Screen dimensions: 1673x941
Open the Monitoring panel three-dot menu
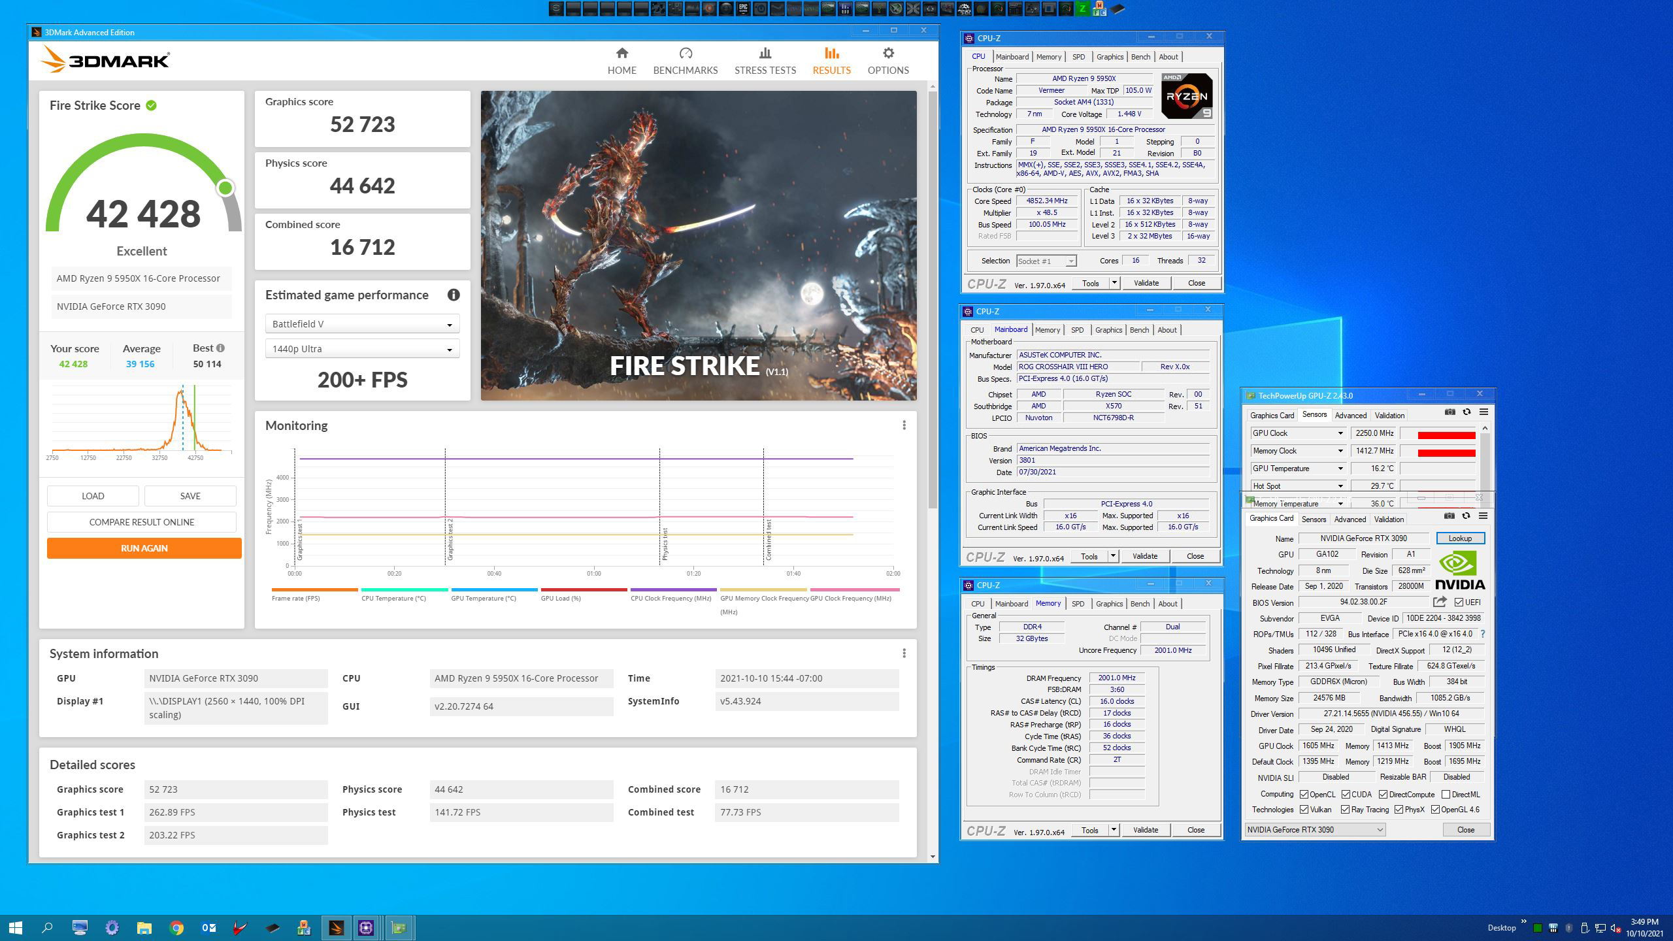pyautogui.click(x=904, y=425)
